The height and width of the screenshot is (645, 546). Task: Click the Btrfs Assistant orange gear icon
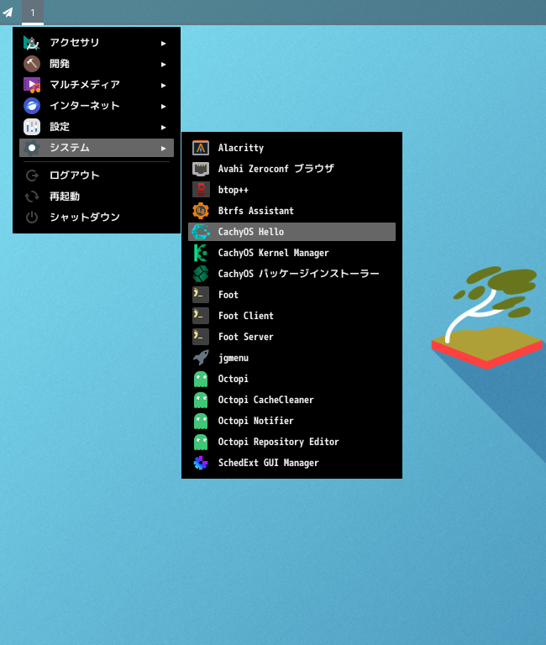coord(201,211)
